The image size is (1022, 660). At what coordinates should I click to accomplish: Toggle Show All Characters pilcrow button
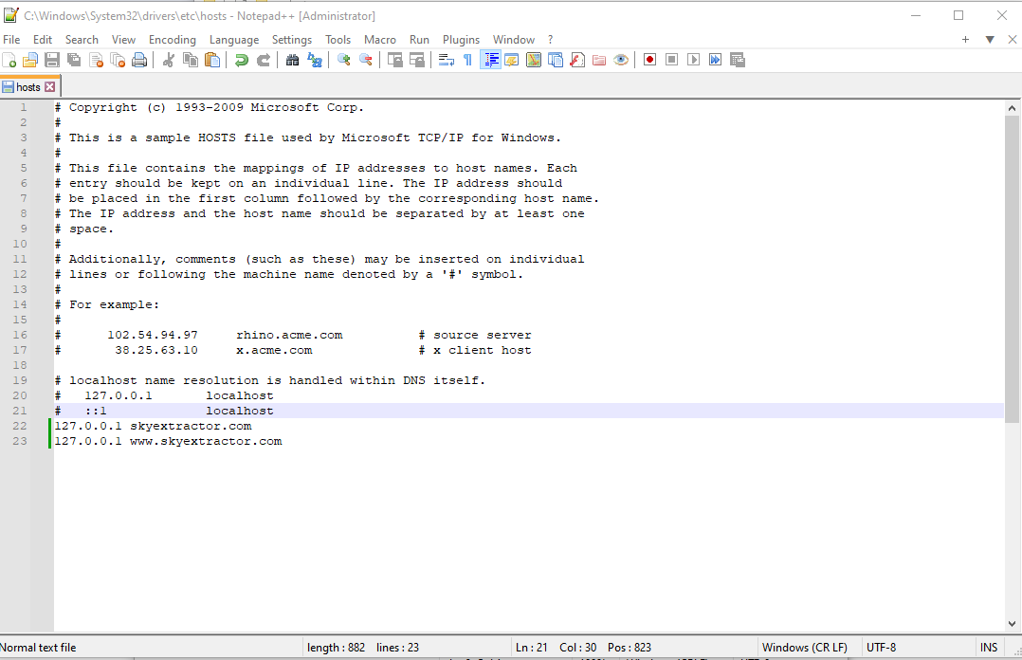click(x=467, y=60)
